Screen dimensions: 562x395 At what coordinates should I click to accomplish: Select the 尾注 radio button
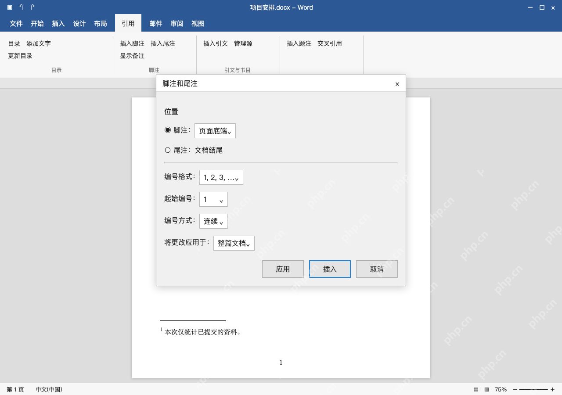coord(168,150)
